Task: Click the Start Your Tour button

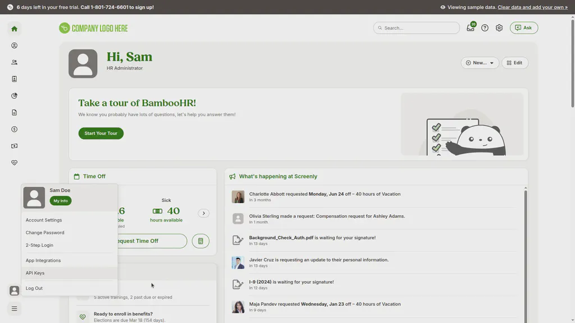Action: [101, 133]
